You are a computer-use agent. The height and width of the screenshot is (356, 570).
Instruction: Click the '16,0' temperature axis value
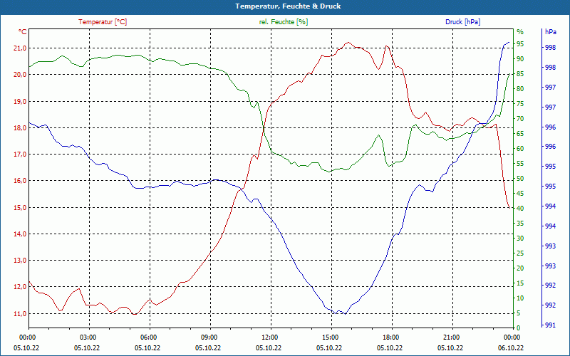point(20,181)
